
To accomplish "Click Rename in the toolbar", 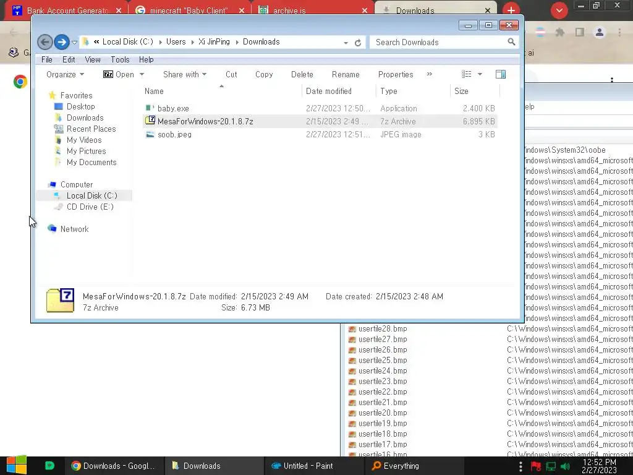I will click(x=346, y=74).
